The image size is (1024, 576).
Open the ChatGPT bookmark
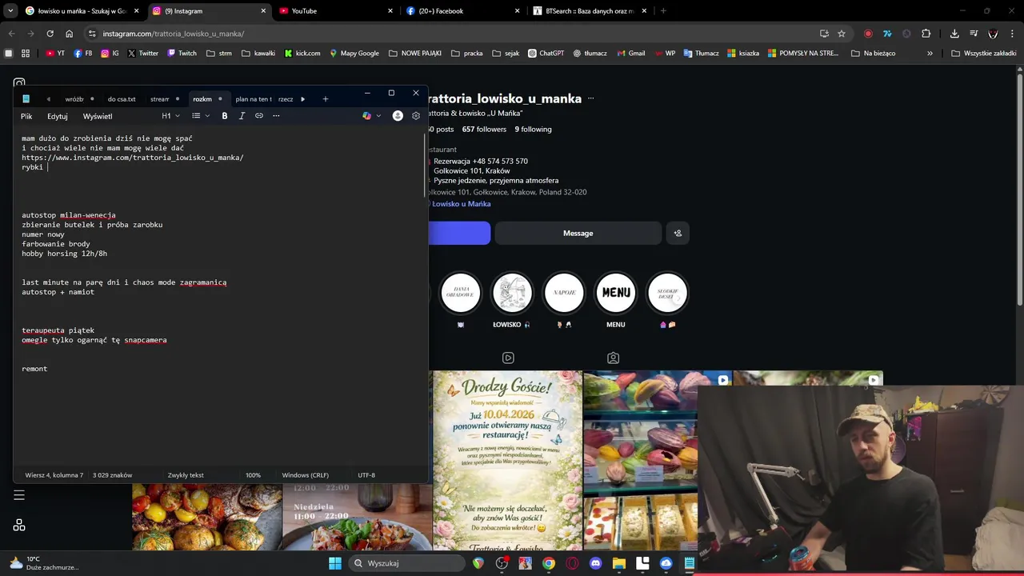(546, 53)
